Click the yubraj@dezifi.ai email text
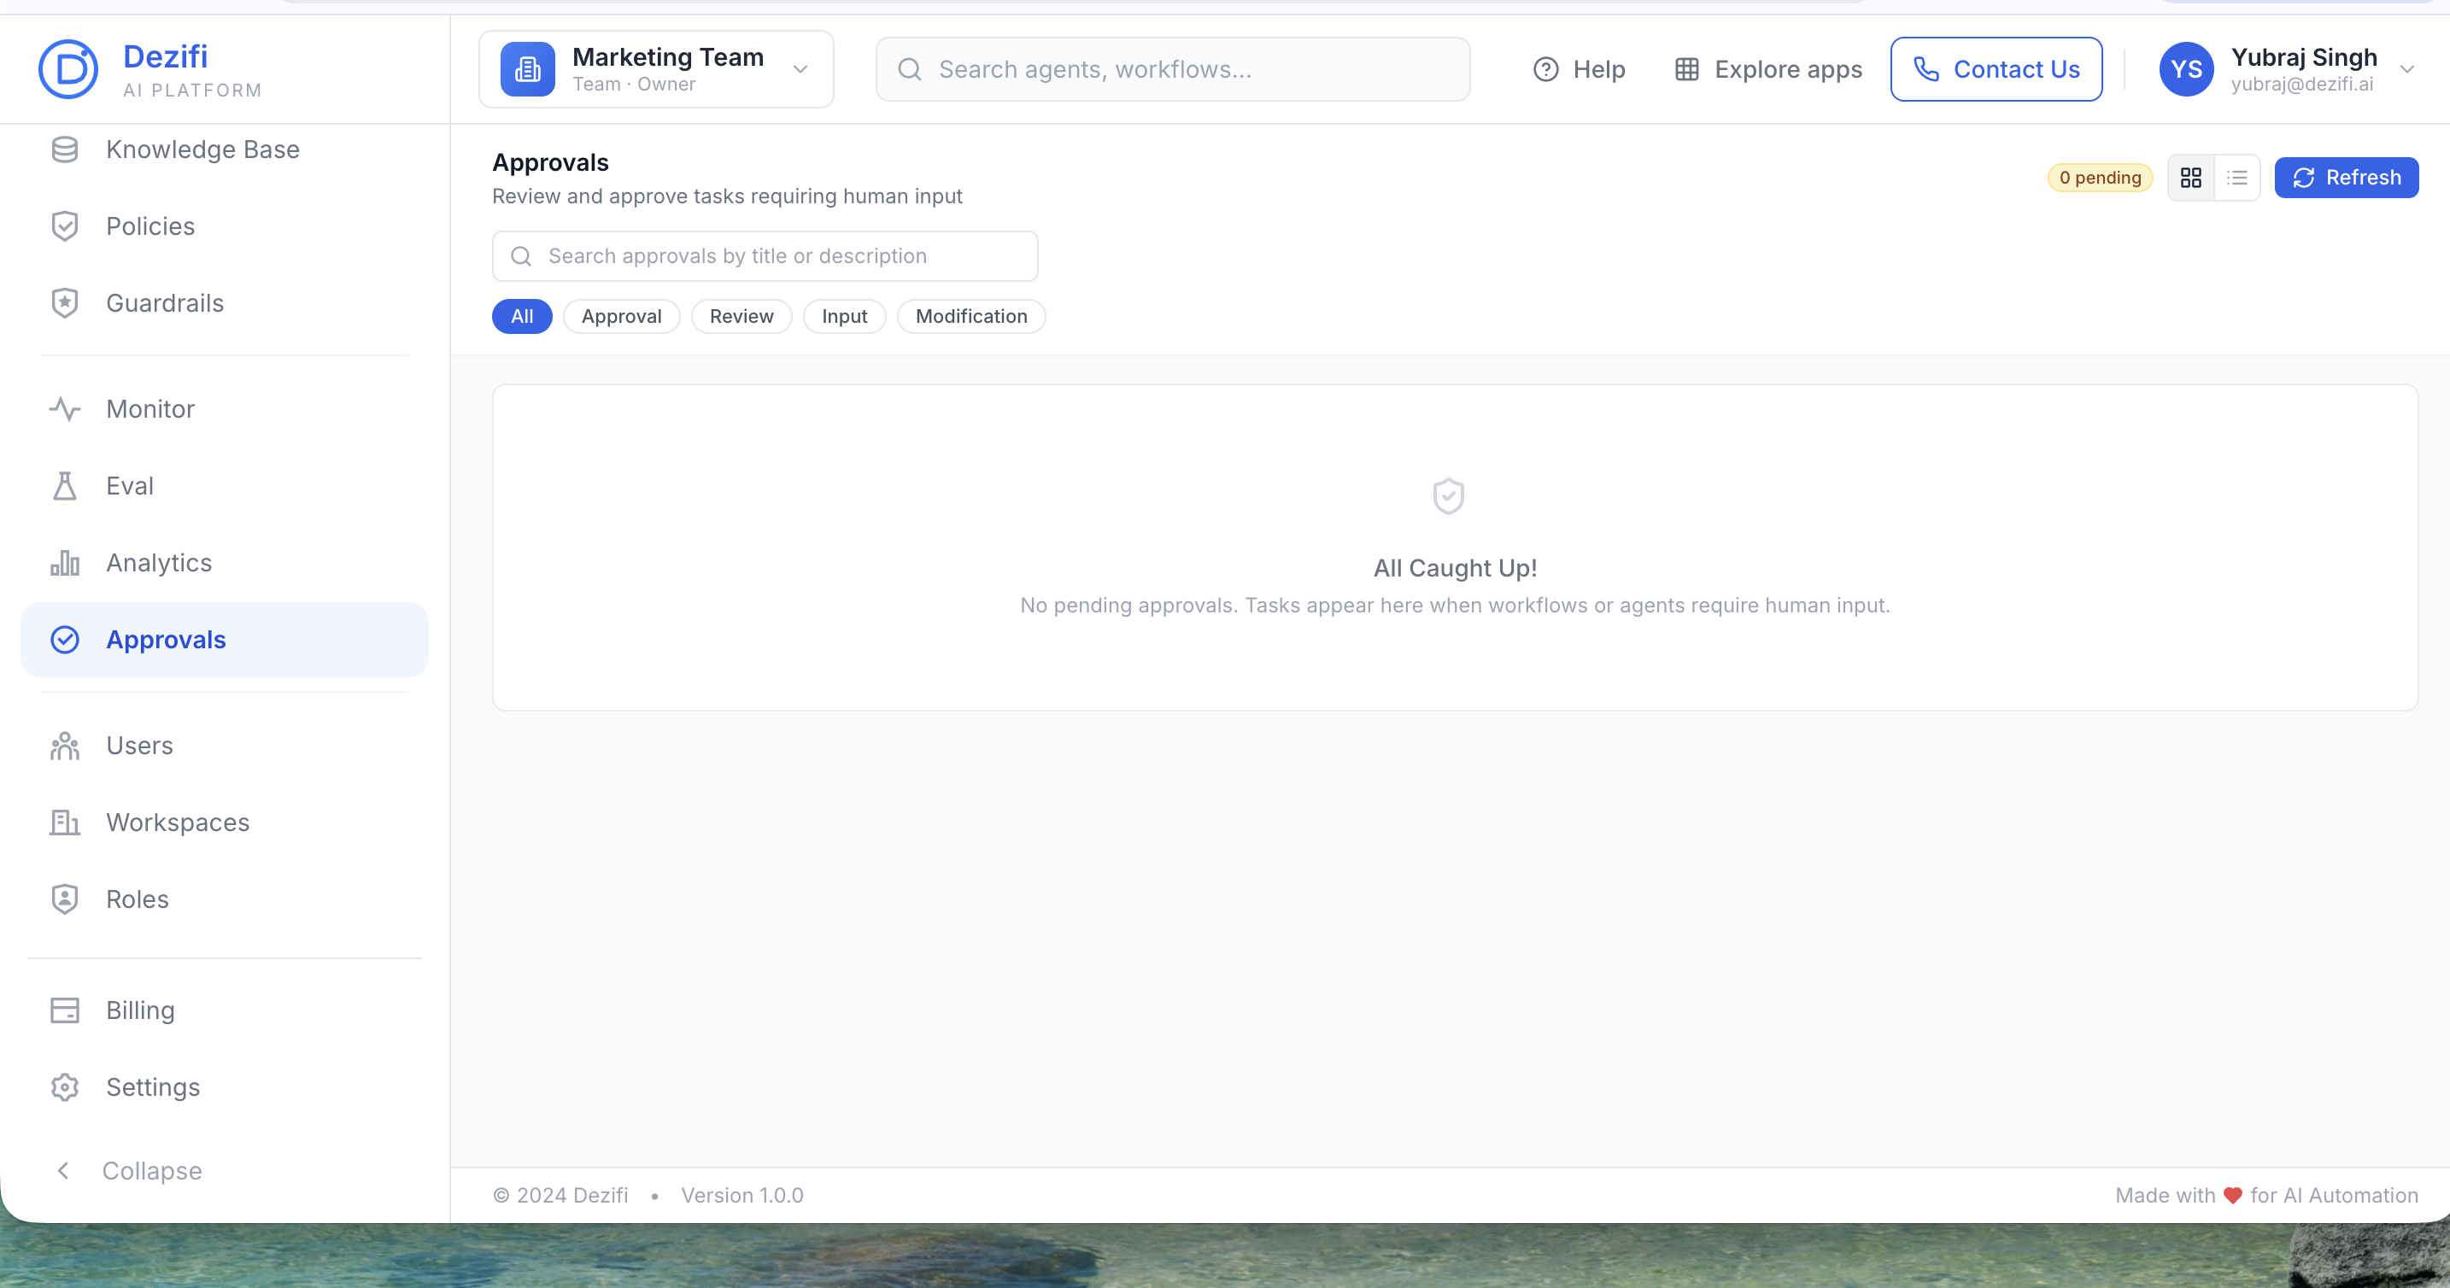The width and height of the screenshot is (2450, 1288). click(2301, 85)
